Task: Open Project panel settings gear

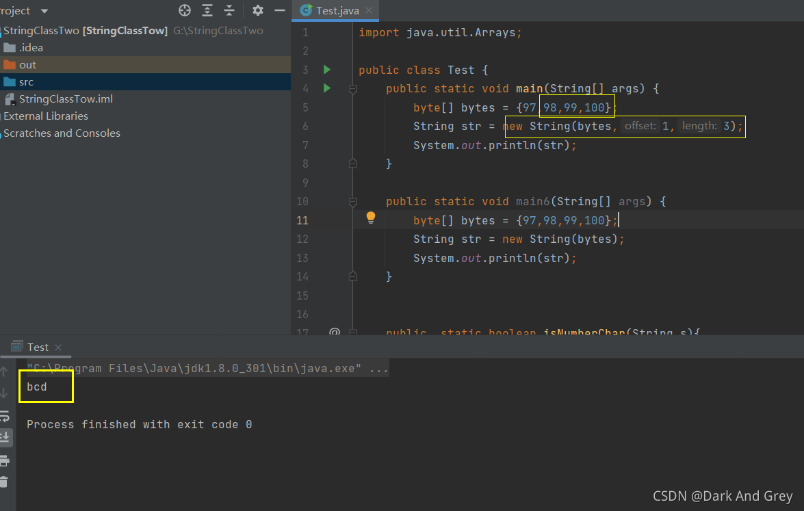Action: (257, 10)
